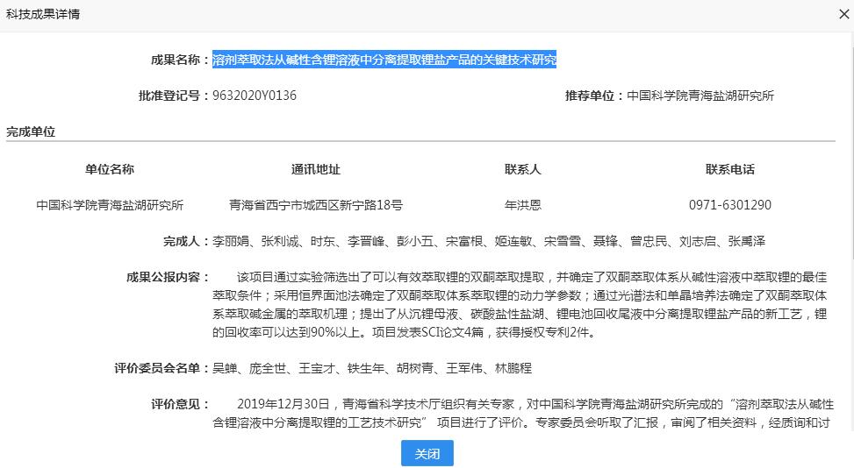Viewport: 854px width, 468px height.
Task: Click the 联系电话 column header
Action: coord(730,169)
